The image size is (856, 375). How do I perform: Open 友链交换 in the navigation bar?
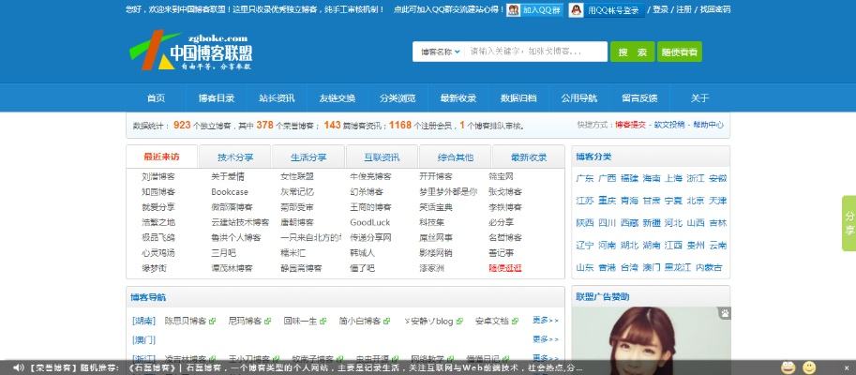pos(338,98)
